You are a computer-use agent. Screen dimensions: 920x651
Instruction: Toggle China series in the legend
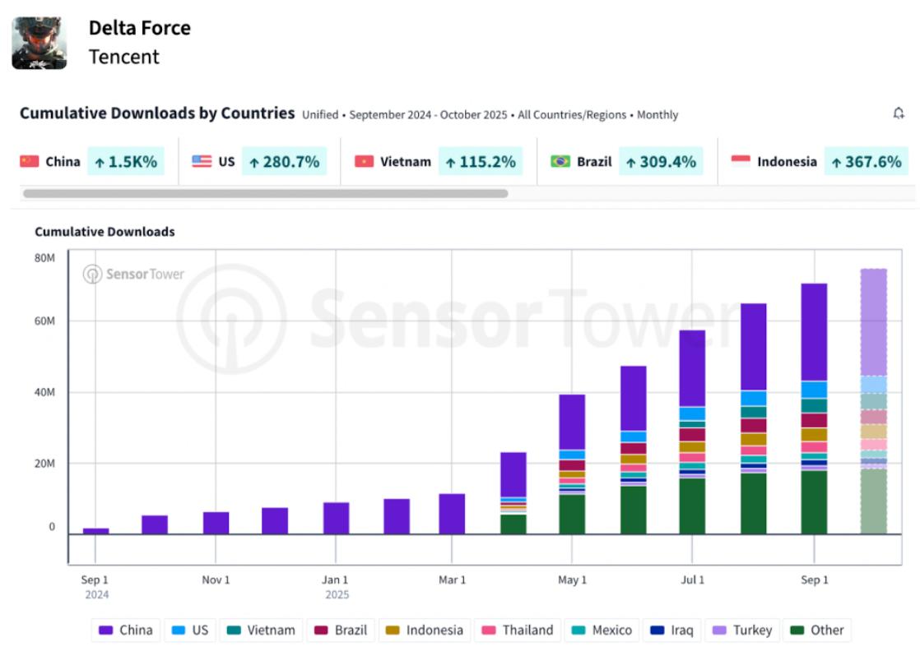[126, 630]
